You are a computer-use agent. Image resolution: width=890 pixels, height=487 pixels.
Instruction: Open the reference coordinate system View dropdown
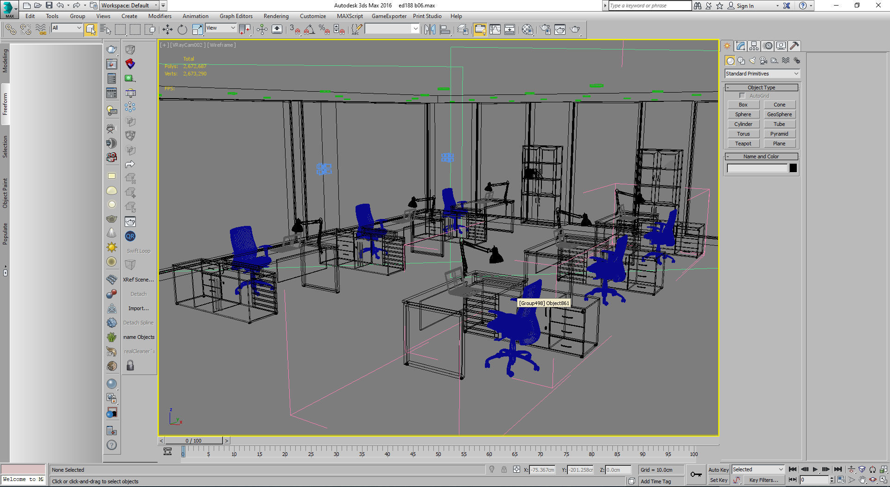221,28
